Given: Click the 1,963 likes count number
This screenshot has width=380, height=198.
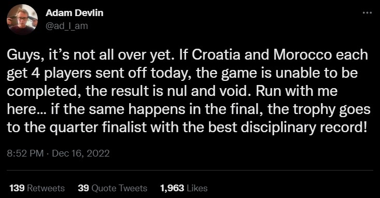Looking at the screenshot, I should (172, 188).
